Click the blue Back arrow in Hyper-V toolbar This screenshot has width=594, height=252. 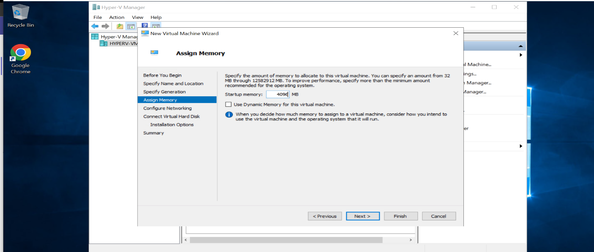pyautogui.click(x=95, y=26)
